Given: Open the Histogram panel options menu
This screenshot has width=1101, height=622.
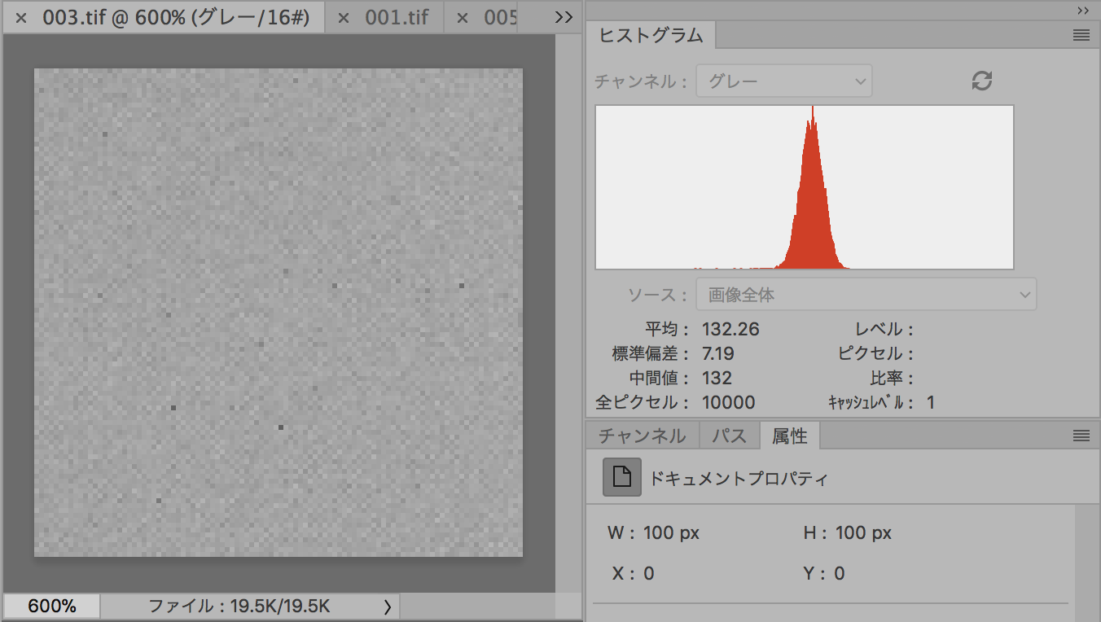Looking at the screenshot, I should 1081,35.
